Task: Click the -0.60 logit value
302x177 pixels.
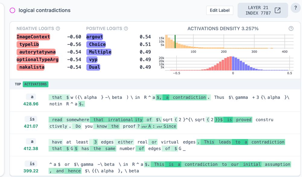Action: click(x=74, y=37)
